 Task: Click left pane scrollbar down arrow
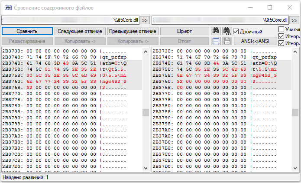click(x=146, y=168)
